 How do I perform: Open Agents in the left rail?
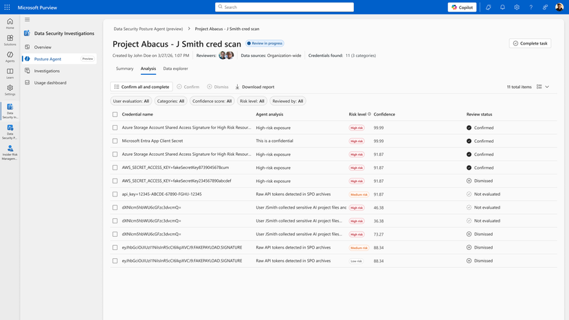pos(10,56)
